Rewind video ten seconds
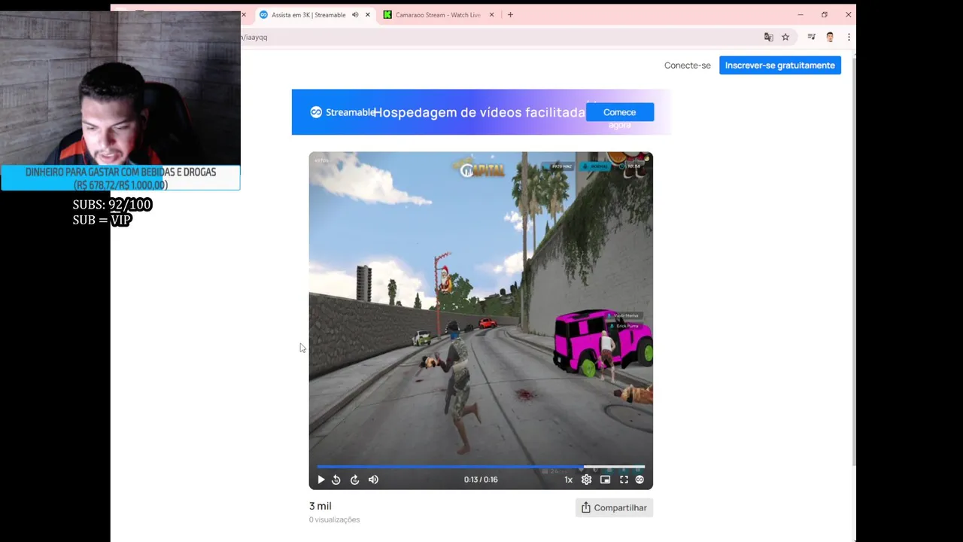 pyautogui.click(x=336, y=480)
